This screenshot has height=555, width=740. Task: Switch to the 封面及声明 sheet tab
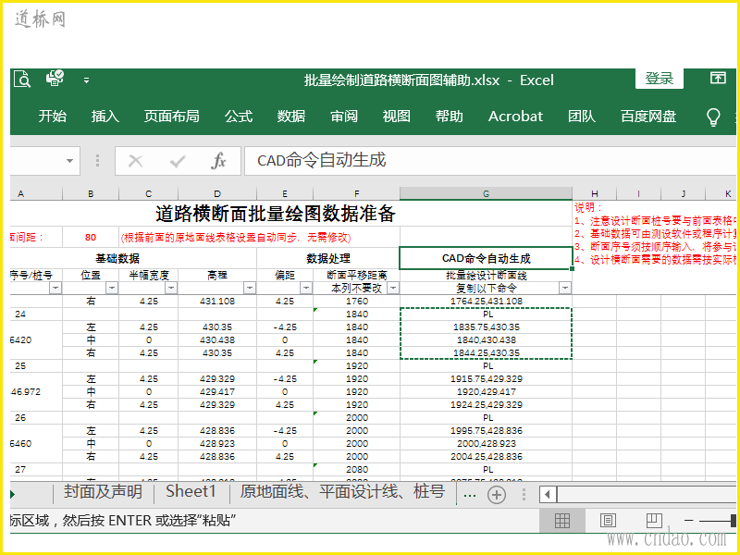click(x=103, y=492)
